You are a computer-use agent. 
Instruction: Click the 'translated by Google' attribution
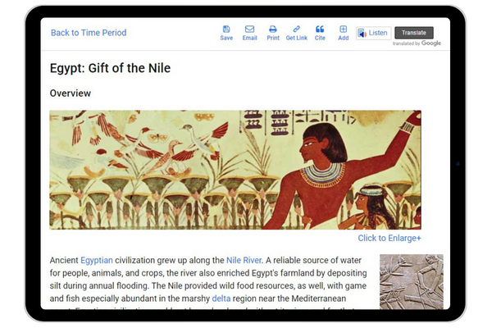(x=417, y=43)
